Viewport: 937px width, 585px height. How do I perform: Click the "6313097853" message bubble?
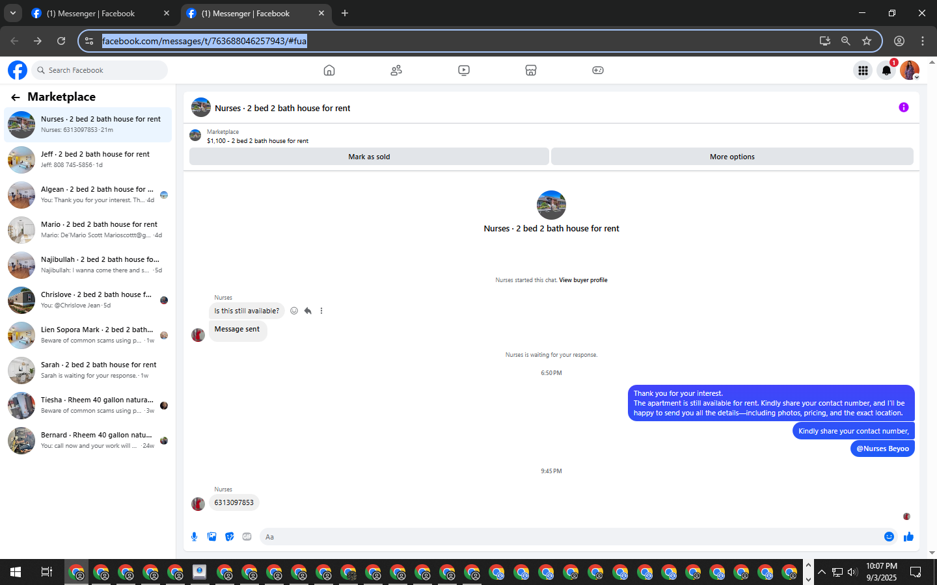(234, 502)
